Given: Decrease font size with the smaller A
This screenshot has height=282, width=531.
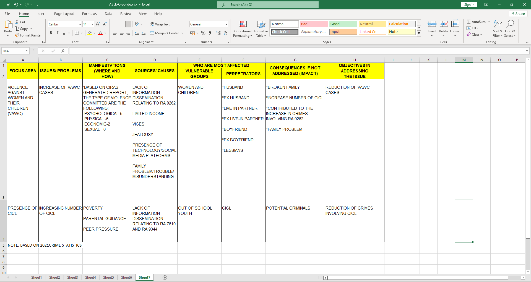Looking at the screenshot, I should point(105,24).
